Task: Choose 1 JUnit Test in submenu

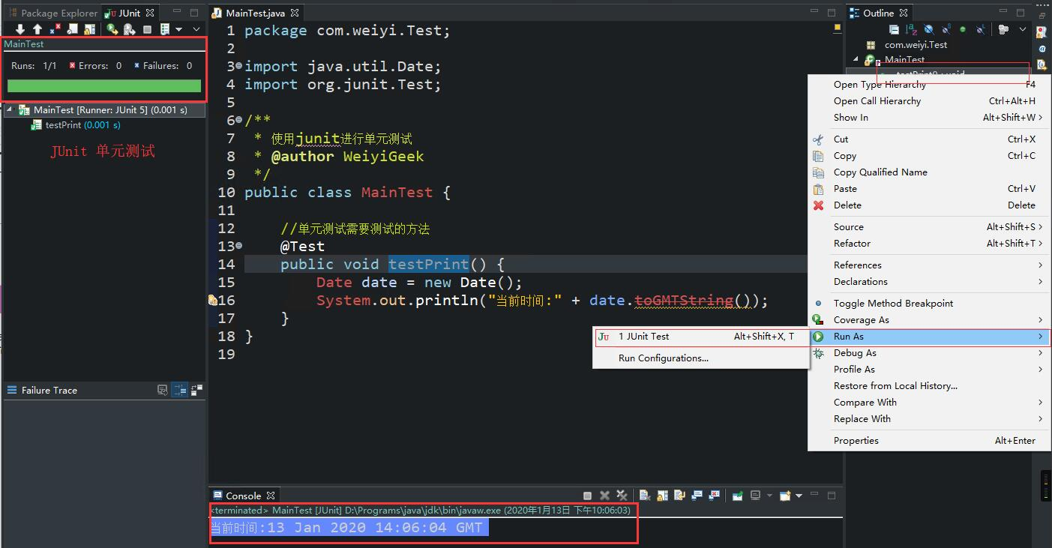Action: [701, 337]
